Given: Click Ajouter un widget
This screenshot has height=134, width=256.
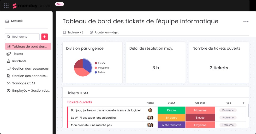Looking at the screenshot, I should (x=104, y=32).
